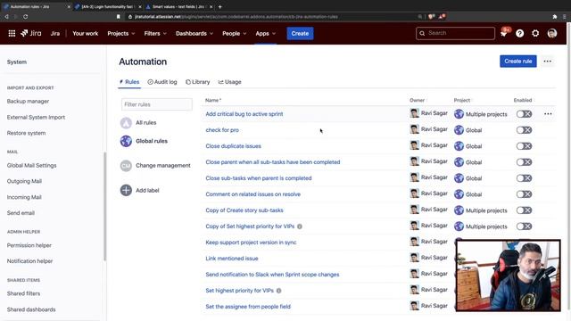
Task: Click the Jira Search box
Action: coord(455,33)
